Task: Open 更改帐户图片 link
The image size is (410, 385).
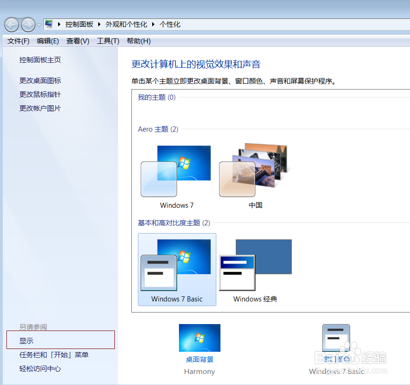Action: (40, 108)
